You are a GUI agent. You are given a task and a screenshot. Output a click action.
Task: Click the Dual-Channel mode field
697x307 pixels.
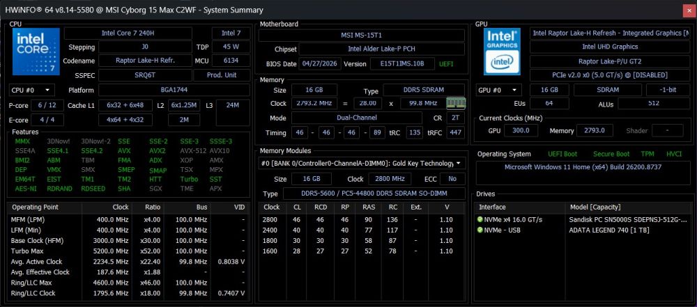[x=356, y=118]
